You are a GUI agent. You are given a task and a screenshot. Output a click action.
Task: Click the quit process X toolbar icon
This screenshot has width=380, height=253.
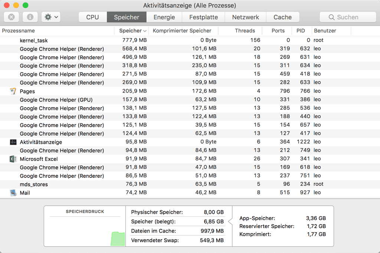[12, 17]
